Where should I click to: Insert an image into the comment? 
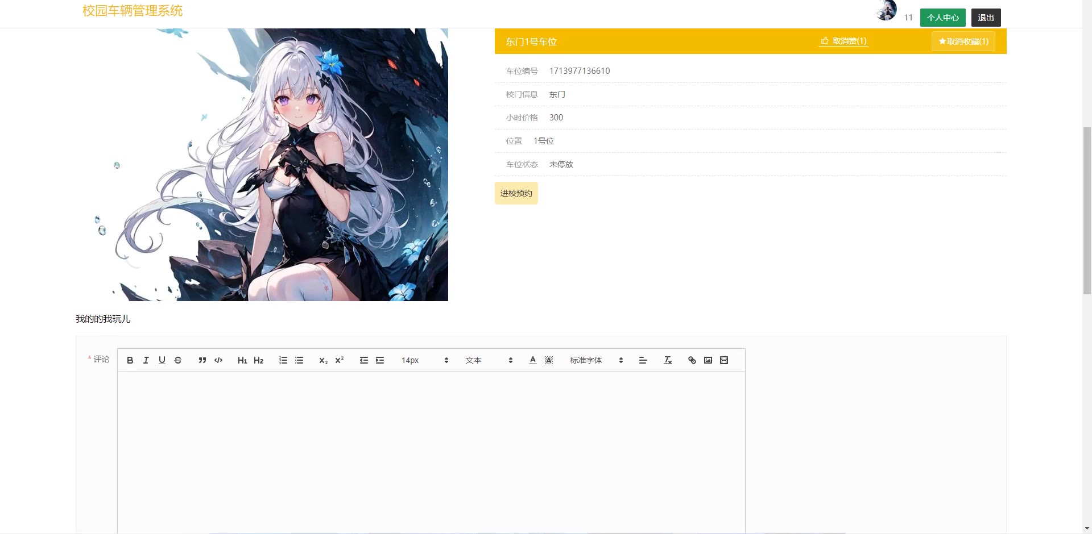(708, 360)
